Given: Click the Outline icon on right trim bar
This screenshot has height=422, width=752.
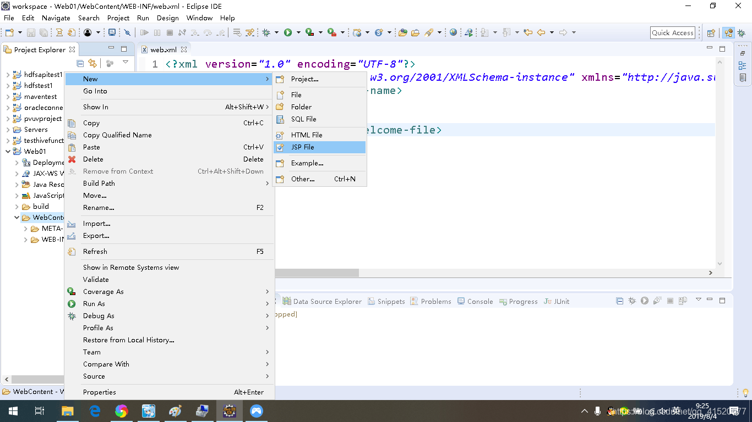Looking at the screenshot, I should coord(742,66).
